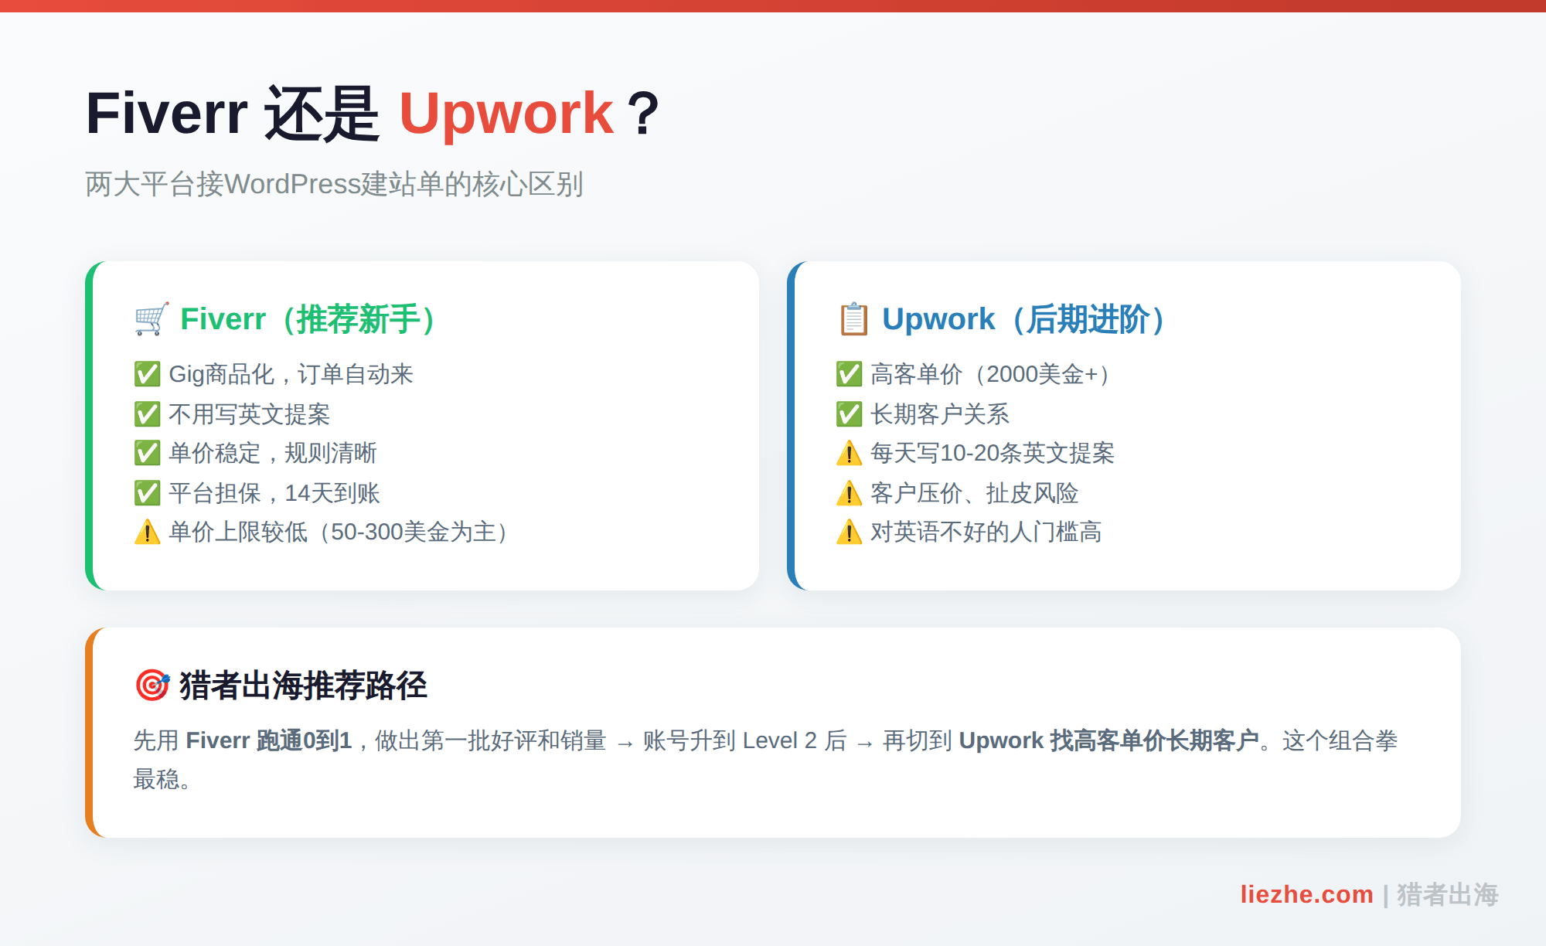Screen dimensions: 1546x946
Task: Click the text '长期客户关系'
Action: click(939, 414)
